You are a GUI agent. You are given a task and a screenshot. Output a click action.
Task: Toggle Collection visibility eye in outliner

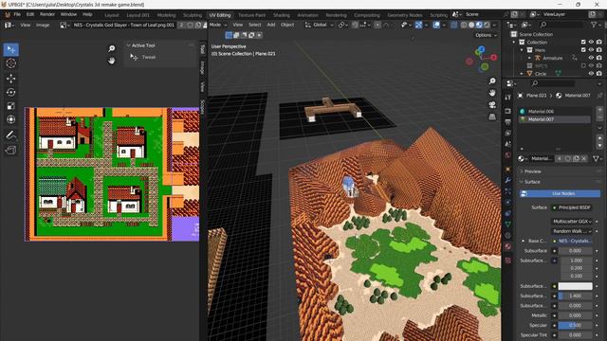tap(591, 42)
